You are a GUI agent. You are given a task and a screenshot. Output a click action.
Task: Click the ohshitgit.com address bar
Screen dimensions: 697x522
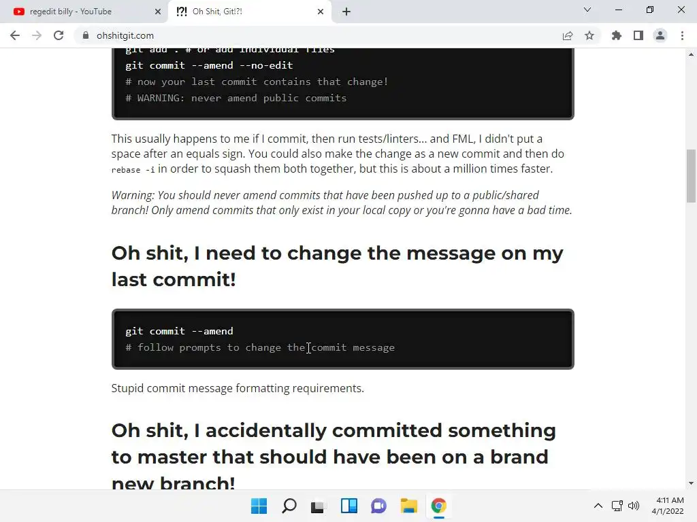coord(306,35)
